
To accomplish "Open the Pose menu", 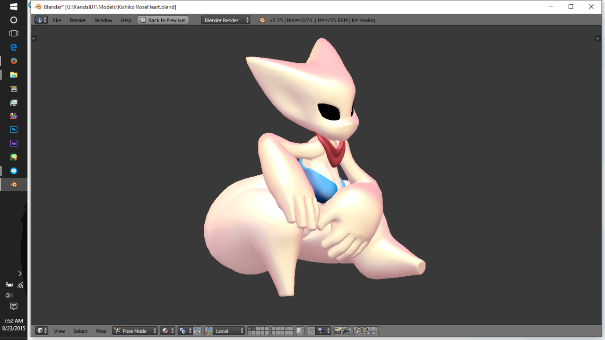I will pyautogui.click(x=101, y=331).
